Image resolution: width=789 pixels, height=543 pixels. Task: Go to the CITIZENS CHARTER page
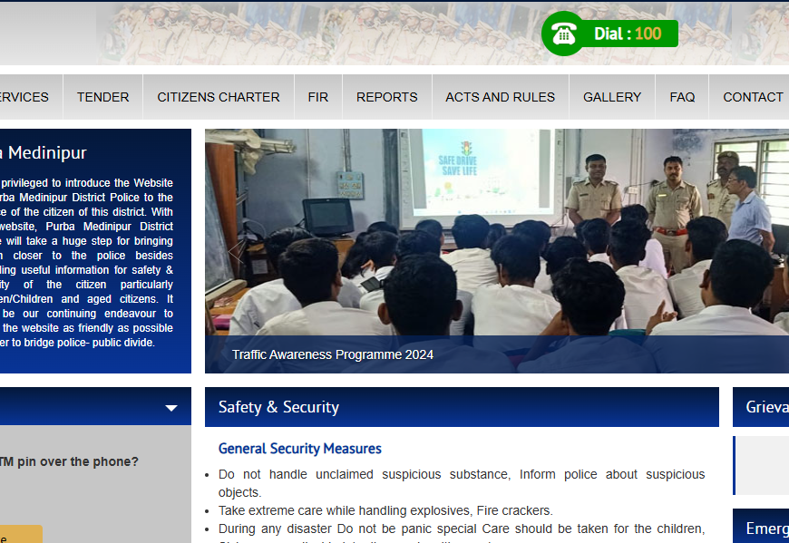tap(219, 97)
